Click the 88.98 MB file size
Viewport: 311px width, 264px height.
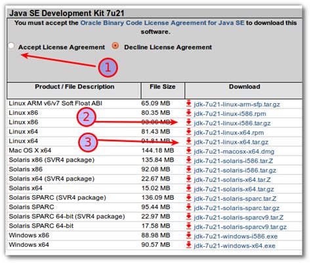coord(155,235)
